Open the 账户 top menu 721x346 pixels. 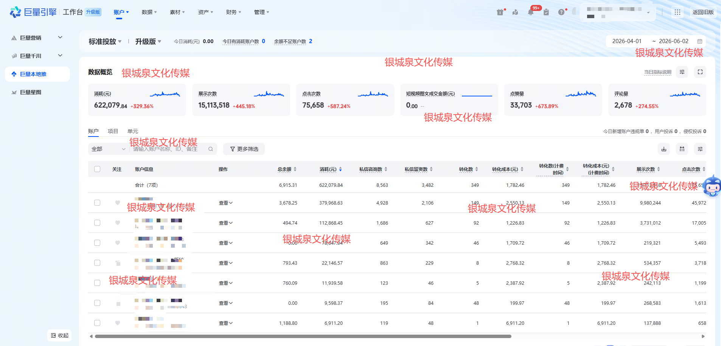(121, 12)
